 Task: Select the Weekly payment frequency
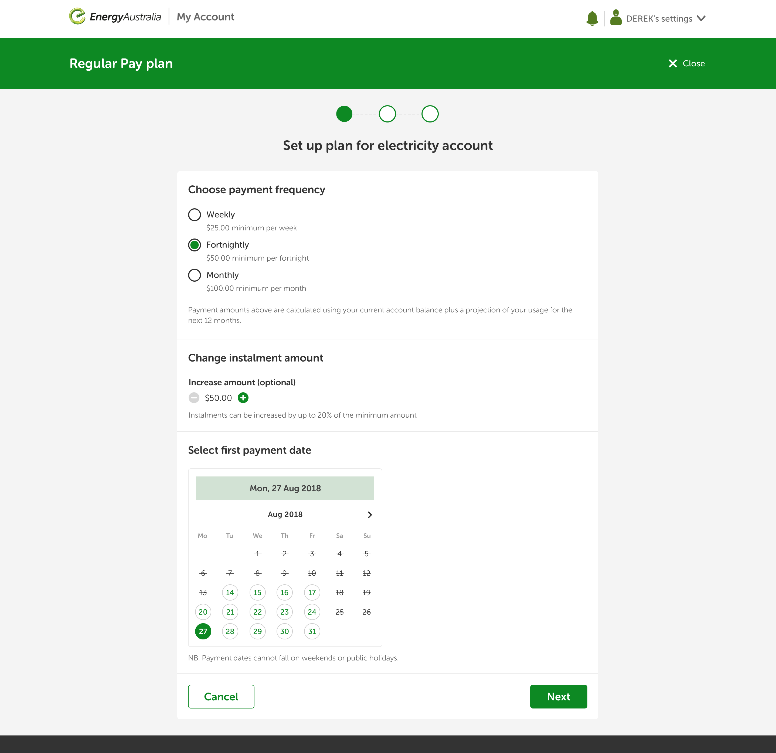[194, 214]
